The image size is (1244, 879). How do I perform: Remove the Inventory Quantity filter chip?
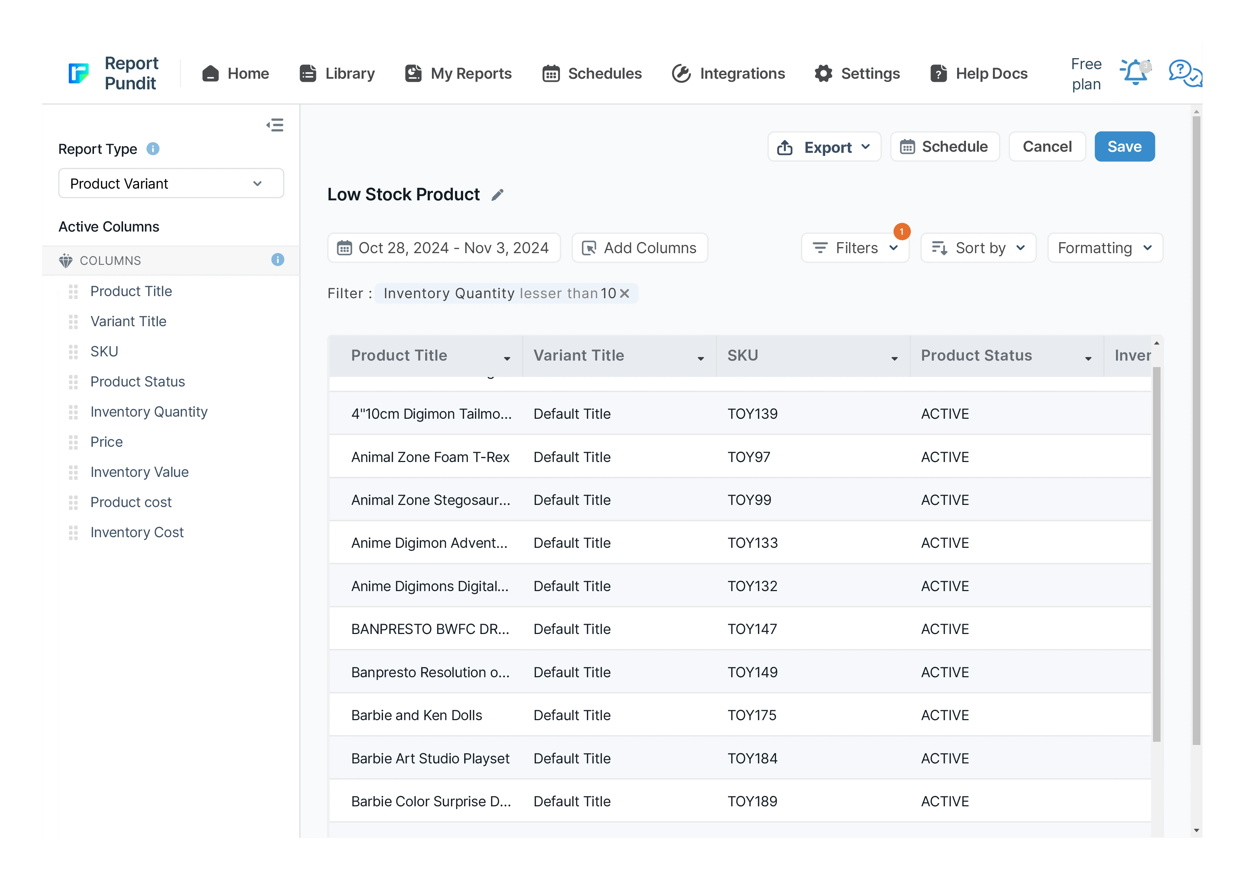point(625,294)
